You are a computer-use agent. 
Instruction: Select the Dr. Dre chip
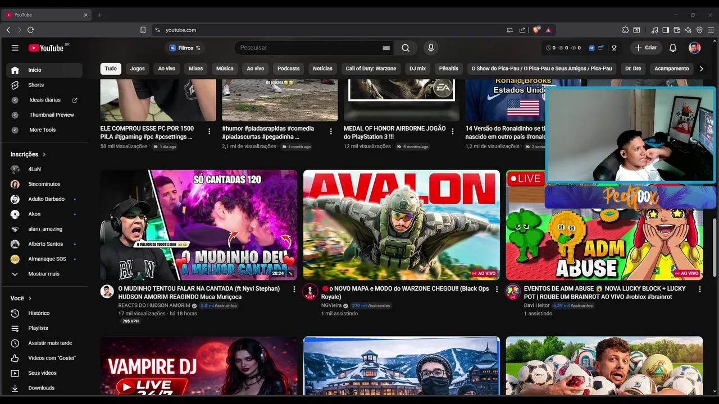(x=633, y=68)
